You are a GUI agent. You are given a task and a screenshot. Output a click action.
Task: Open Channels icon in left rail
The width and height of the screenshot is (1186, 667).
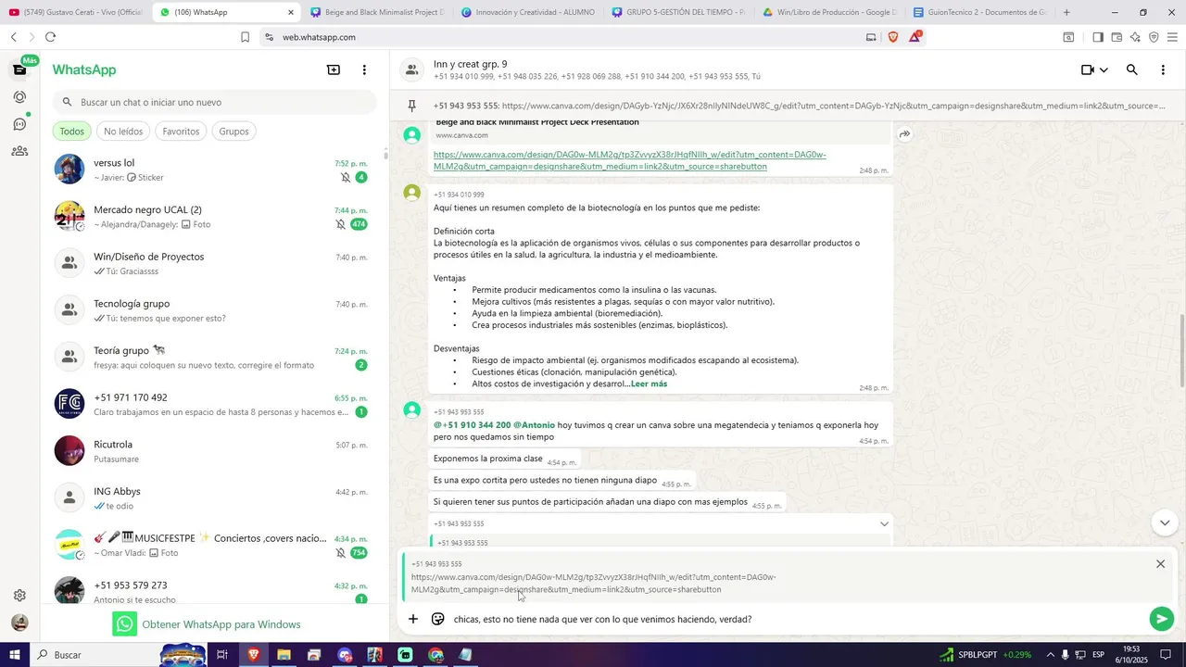(19, 123)
